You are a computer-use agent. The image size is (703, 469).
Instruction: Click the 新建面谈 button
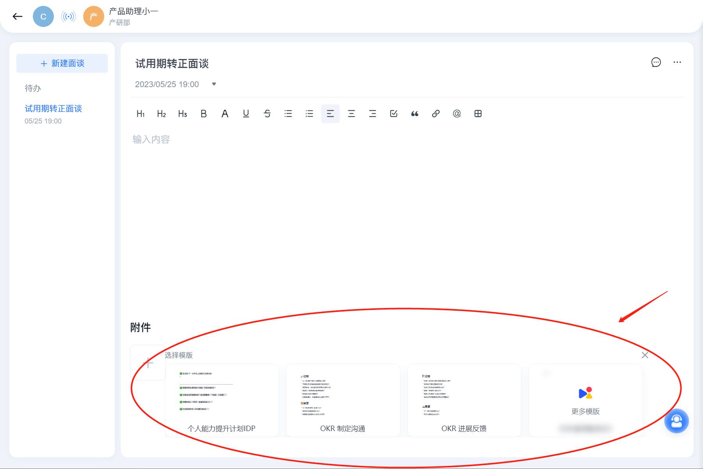(62, 63)
